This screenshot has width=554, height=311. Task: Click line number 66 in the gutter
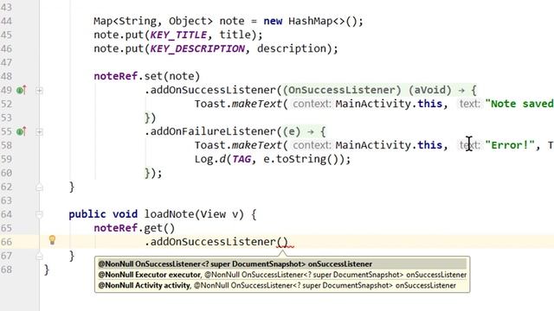[x=6, y=242]
